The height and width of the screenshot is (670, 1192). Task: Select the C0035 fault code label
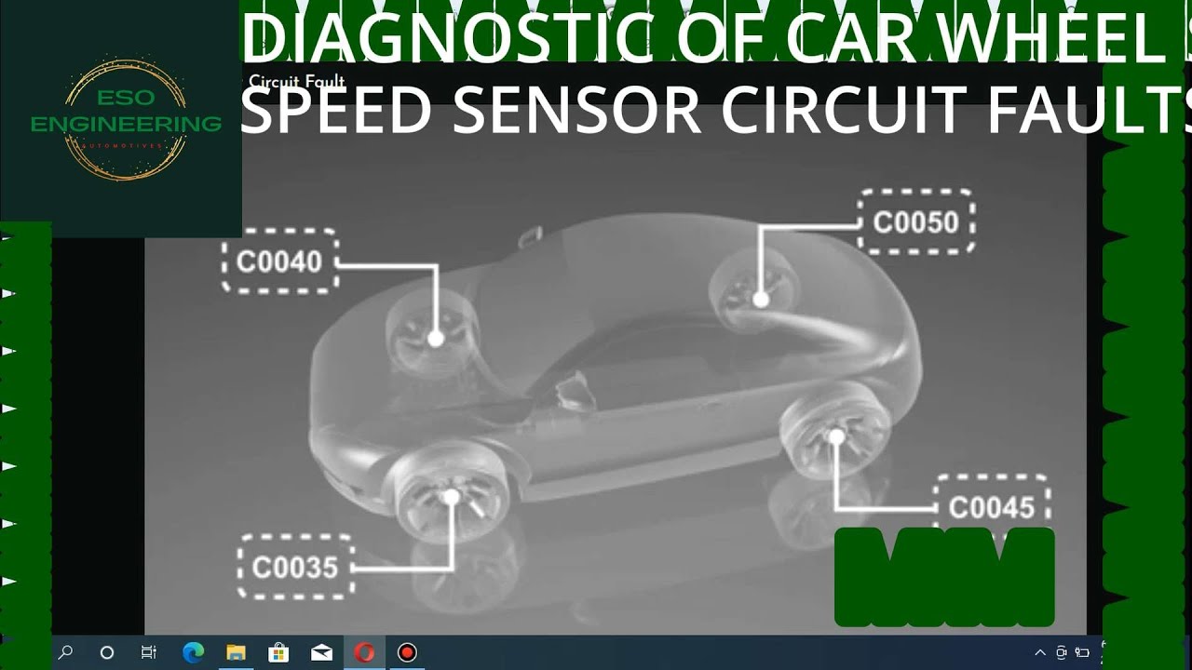295,567
